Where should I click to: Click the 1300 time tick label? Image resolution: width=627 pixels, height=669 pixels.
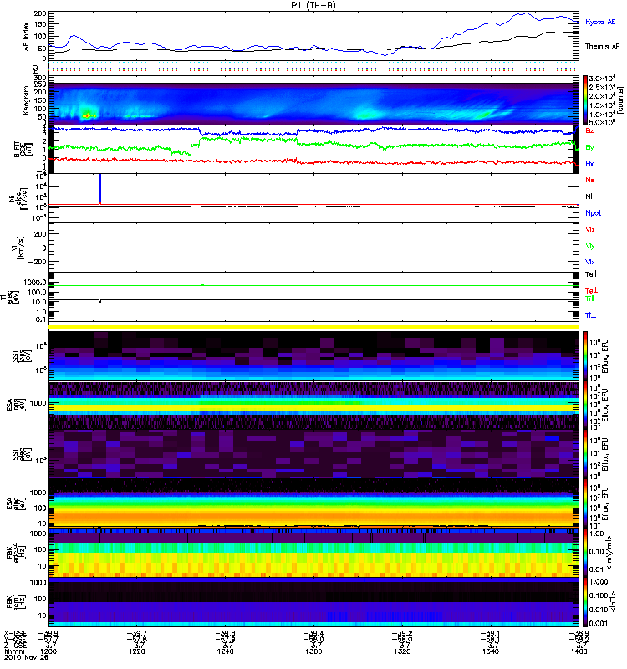point(313,651)
